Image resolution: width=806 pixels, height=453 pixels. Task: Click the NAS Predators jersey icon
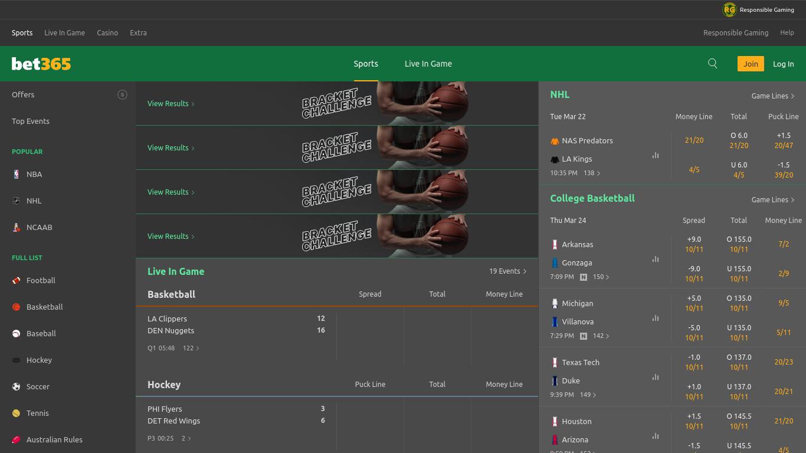555,141
